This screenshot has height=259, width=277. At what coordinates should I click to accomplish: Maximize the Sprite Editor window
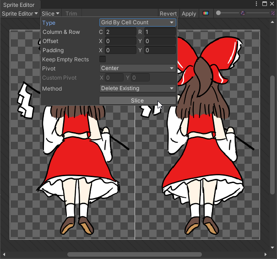tap(265, 4)
